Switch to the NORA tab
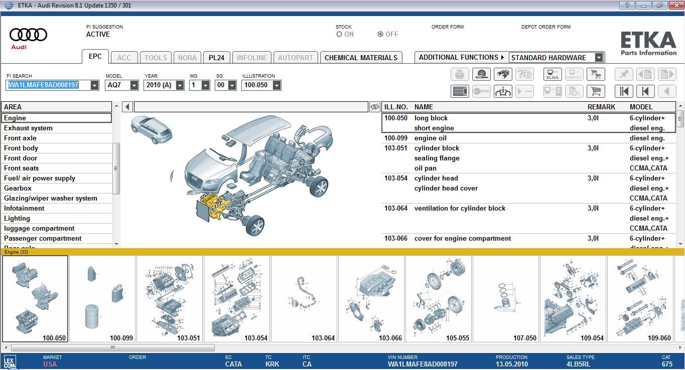685x370 pixels. [187, 58]
